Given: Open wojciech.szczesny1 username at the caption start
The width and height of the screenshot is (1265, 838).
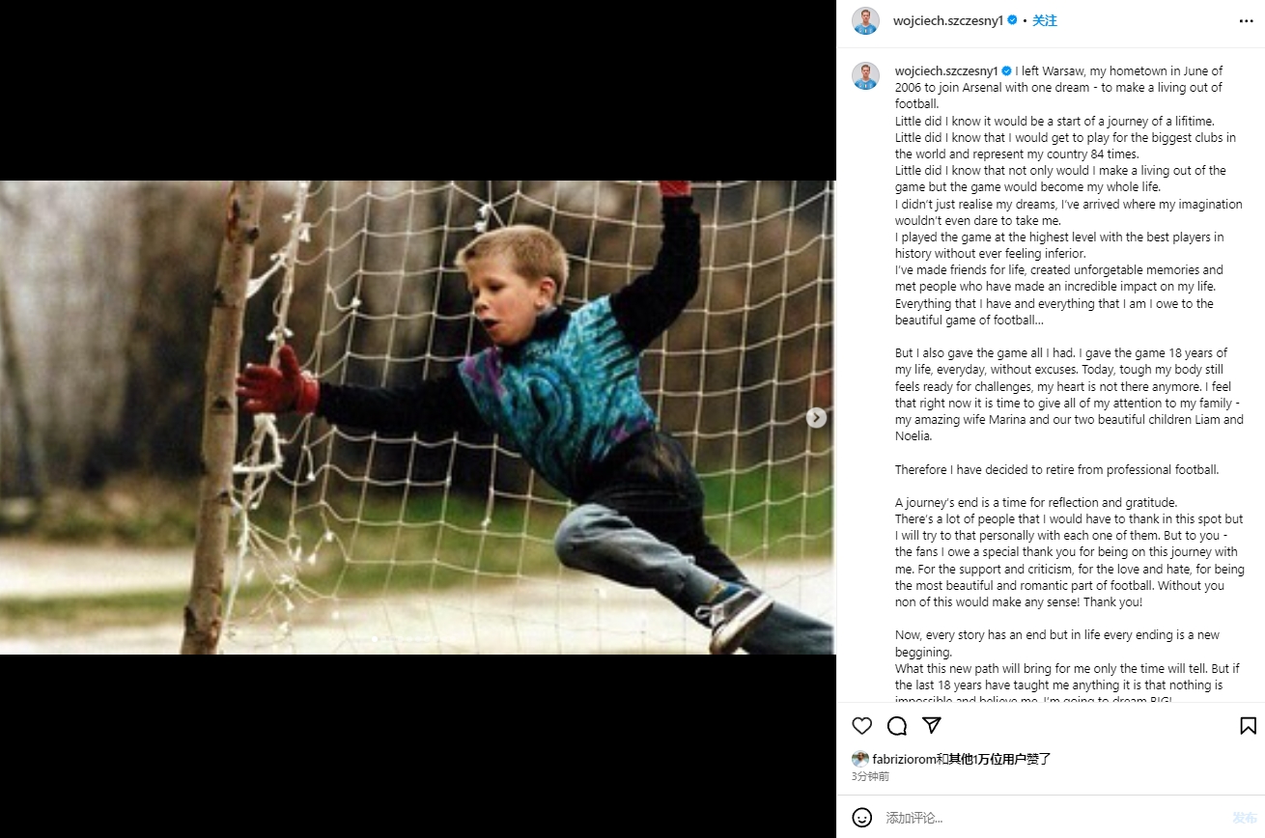Looking at the screenshot, I should (x=946, y=71).
